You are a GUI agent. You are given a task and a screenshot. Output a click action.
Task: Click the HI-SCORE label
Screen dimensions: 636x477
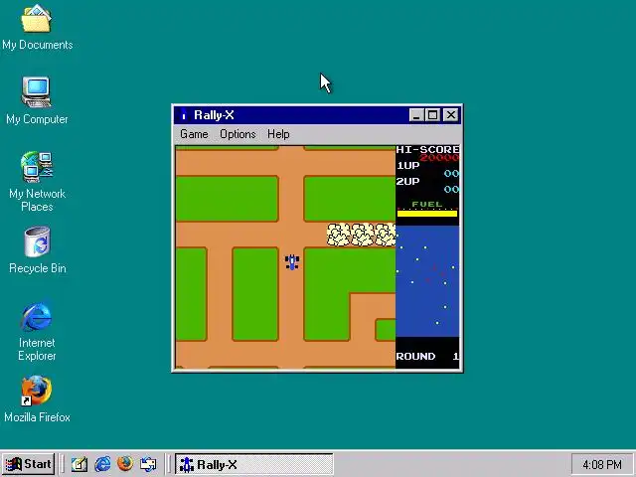coord(427,149)
